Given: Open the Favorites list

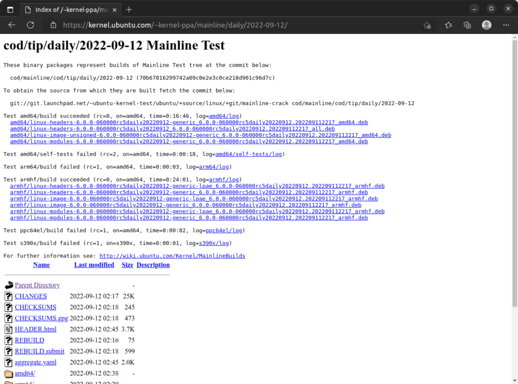Looking at the screenshot, I should pyautogui.click(x=448, y=25).
